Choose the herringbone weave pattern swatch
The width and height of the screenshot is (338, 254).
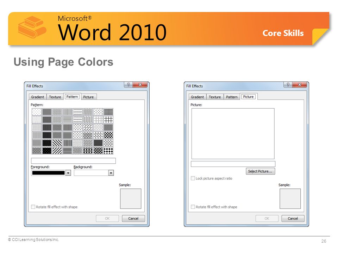click(88, 143)
